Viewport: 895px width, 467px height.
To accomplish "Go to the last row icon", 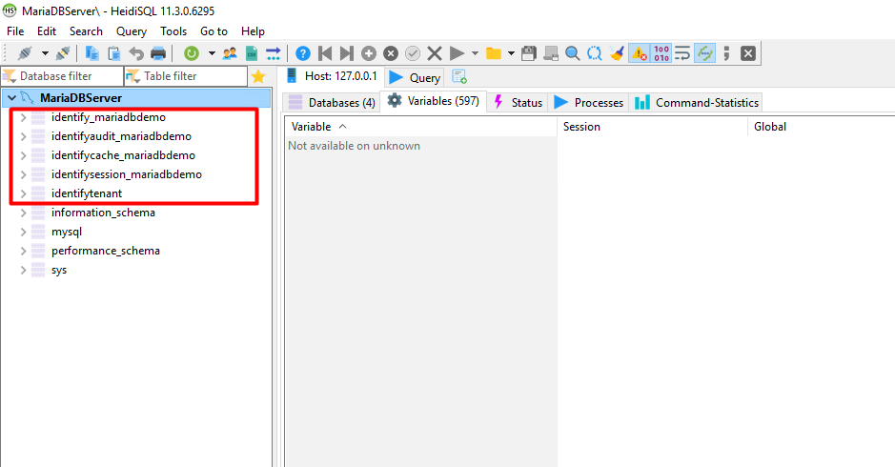I will click(347, 53).
